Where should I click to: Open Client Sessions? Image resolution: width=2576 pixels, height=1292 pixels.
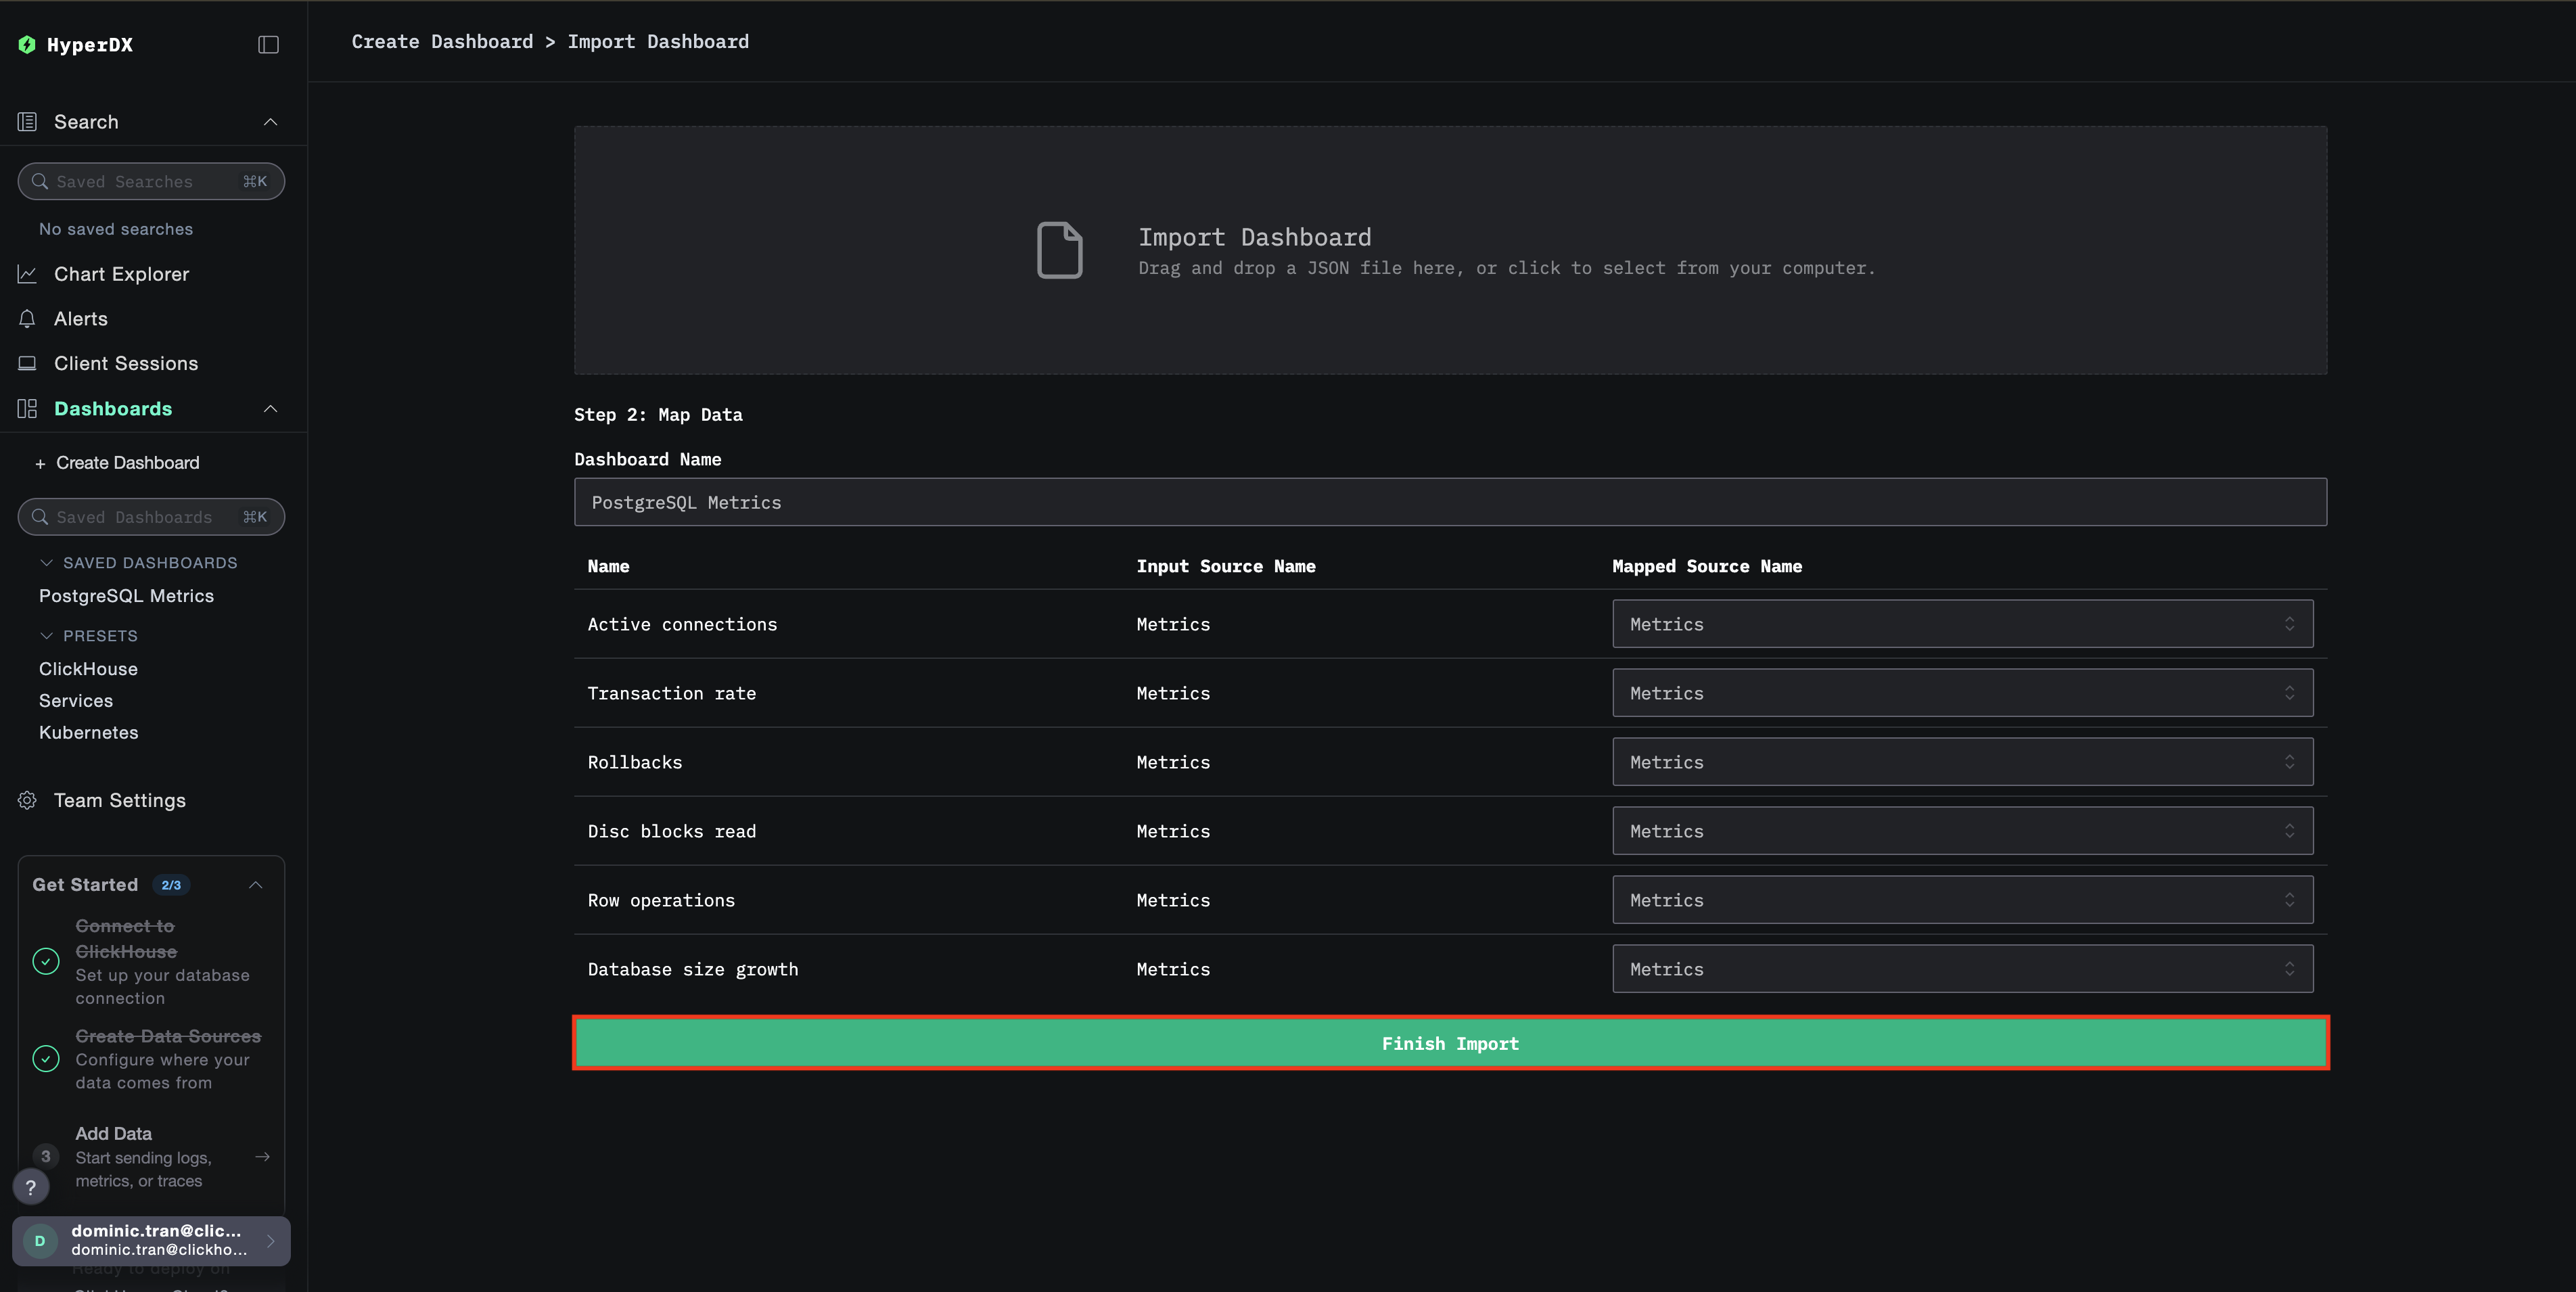coord(125,363)
